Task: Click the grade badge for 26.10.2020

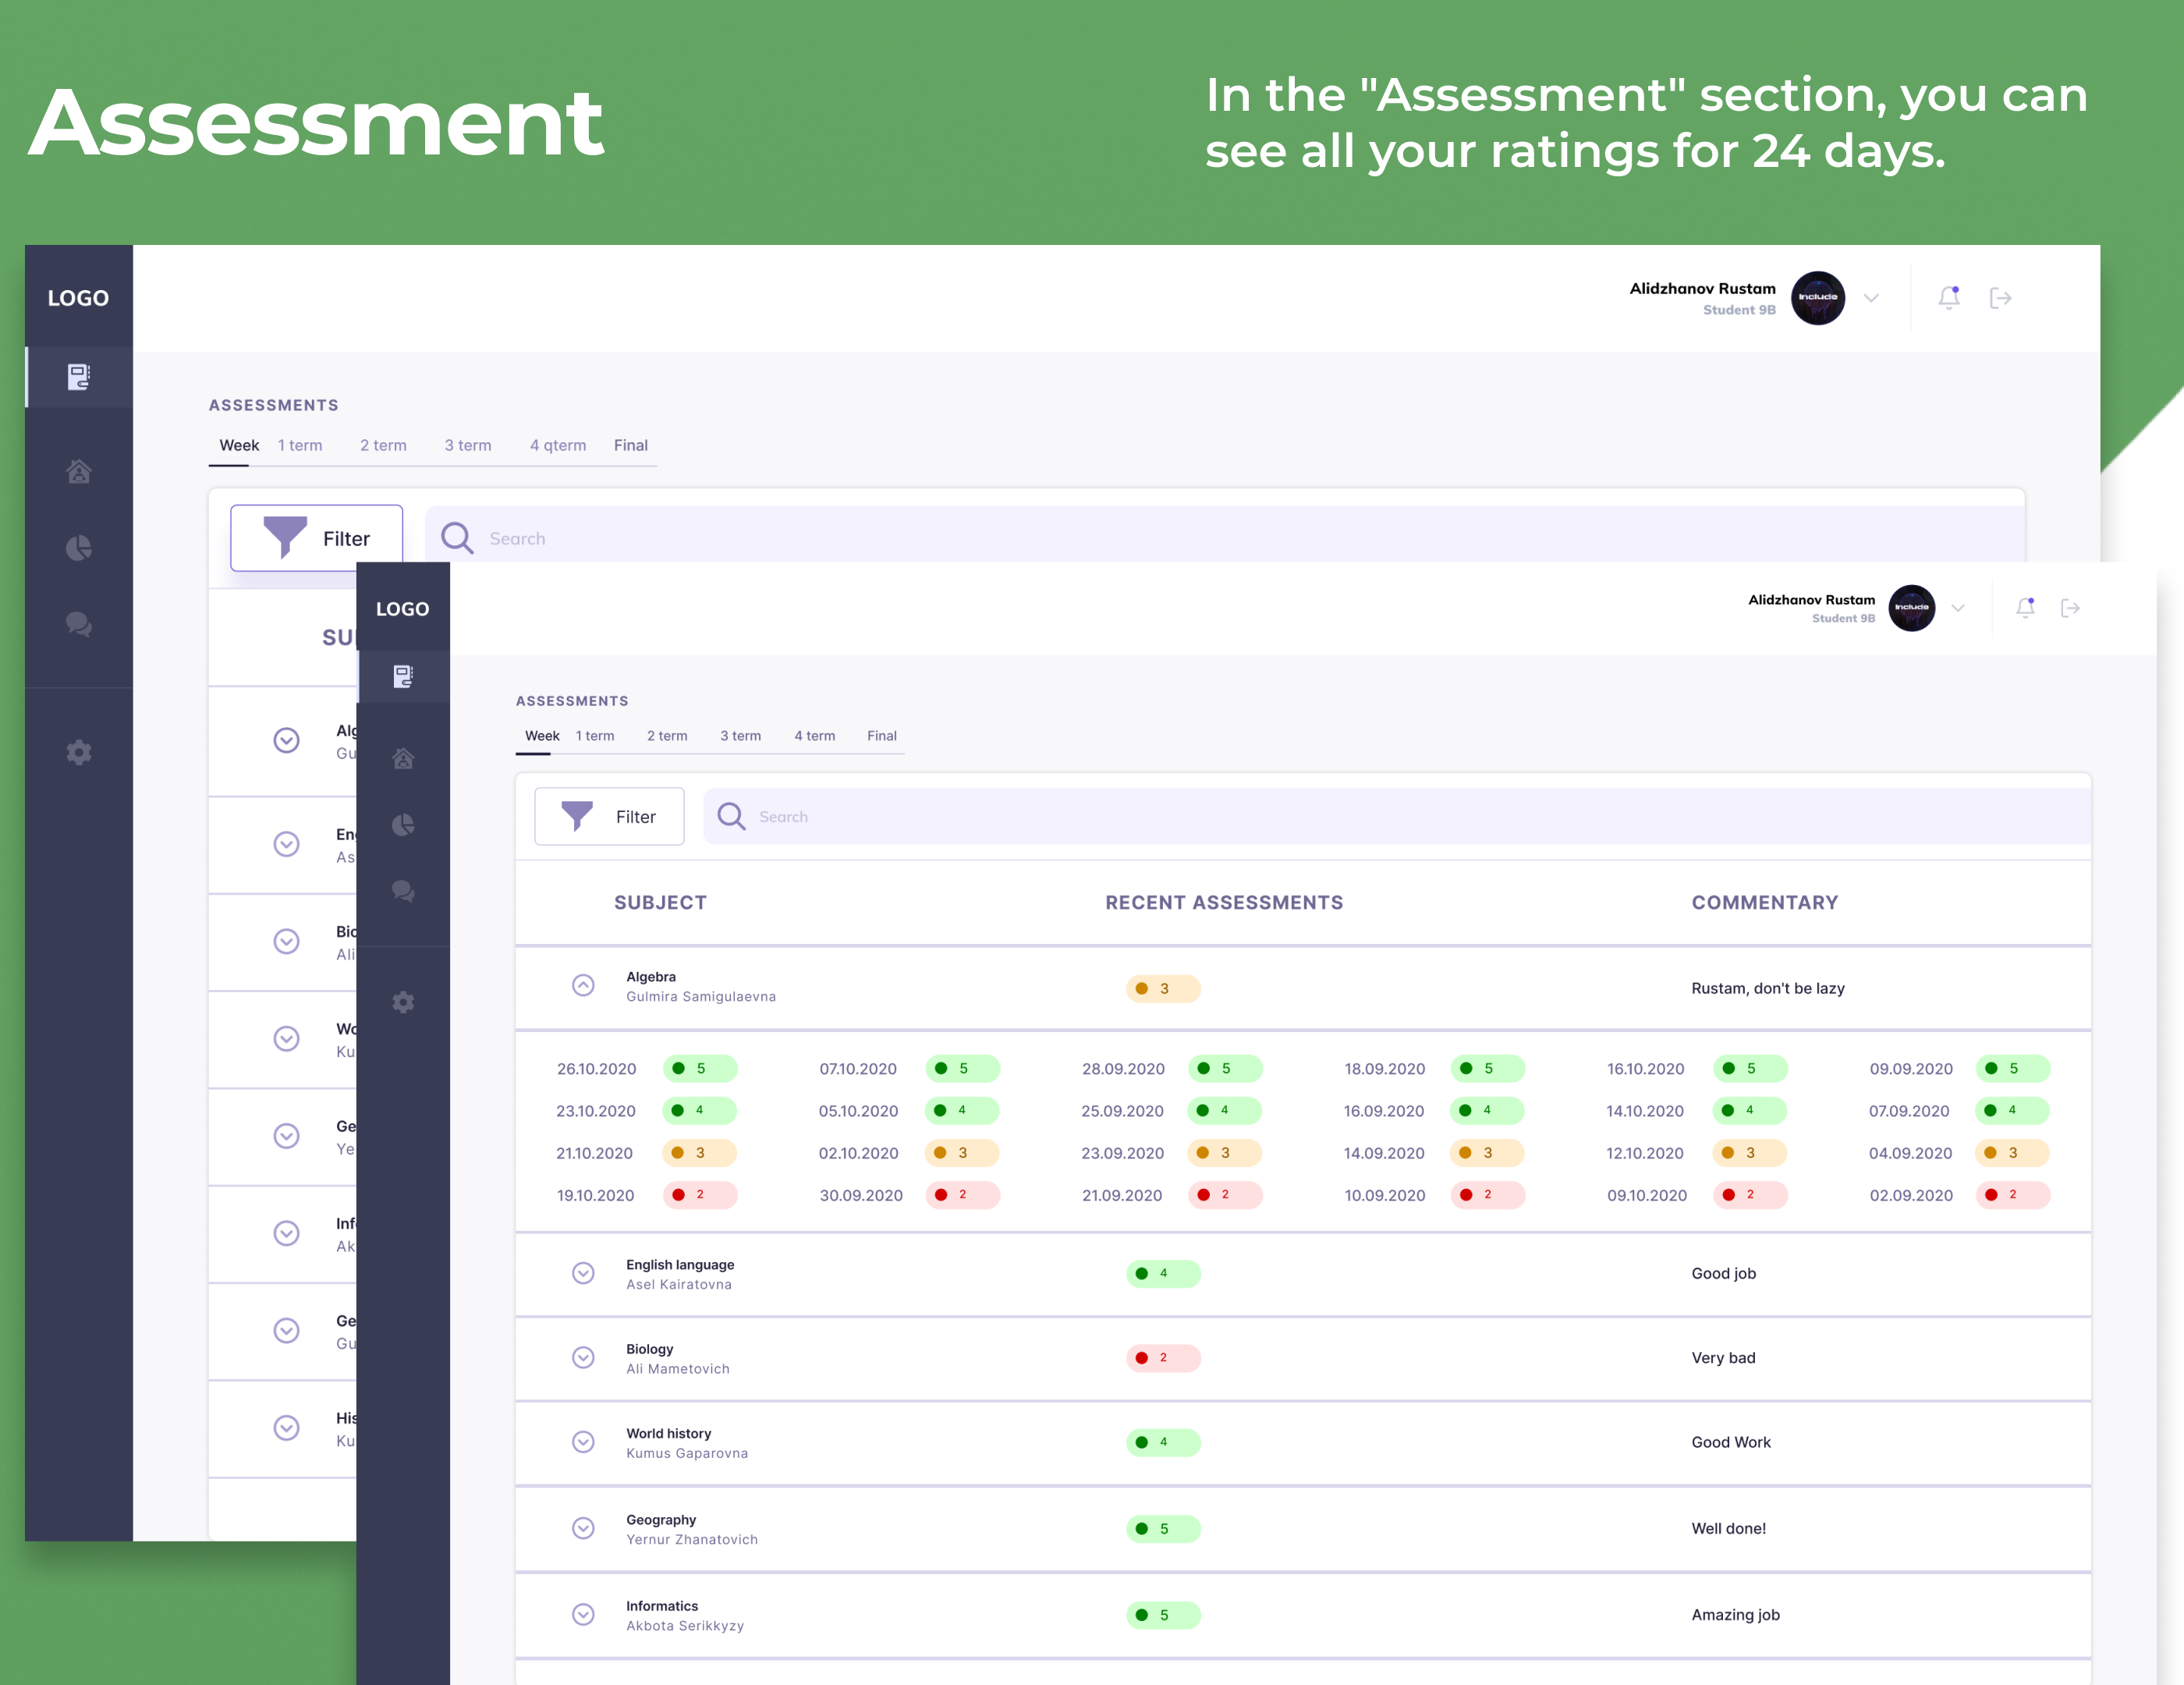Action: (x=700, y=1068)
